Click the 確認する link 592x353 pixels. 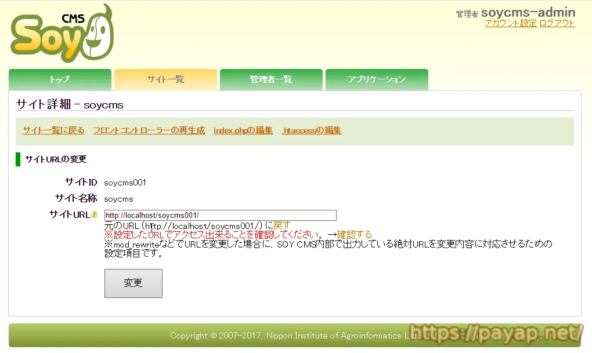355,235
